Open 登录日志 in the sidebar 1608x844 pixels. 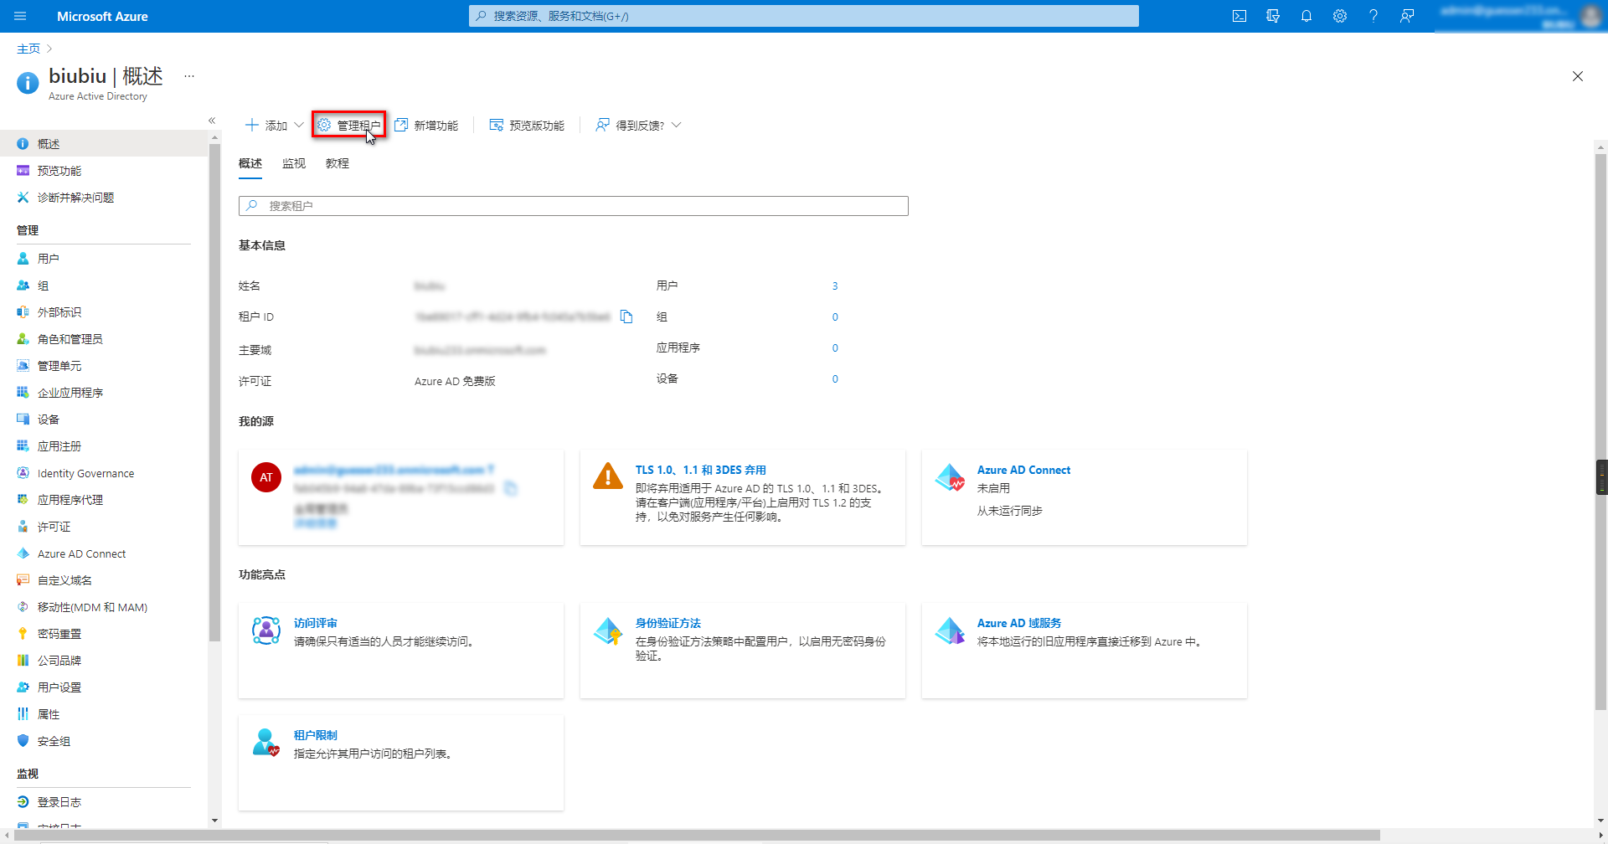tap(104, 802)
